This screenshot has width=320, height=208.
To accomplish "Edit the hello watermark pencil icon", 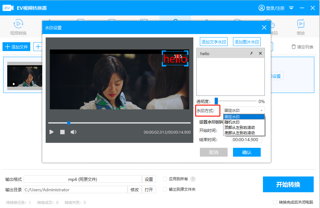I will pos(251,54).
